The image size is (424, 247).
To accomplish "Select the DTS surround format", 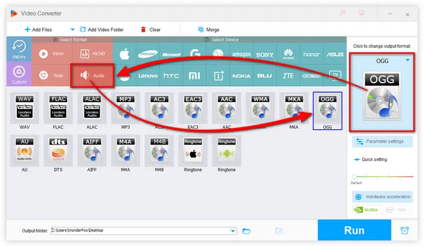I will [58, 151].
